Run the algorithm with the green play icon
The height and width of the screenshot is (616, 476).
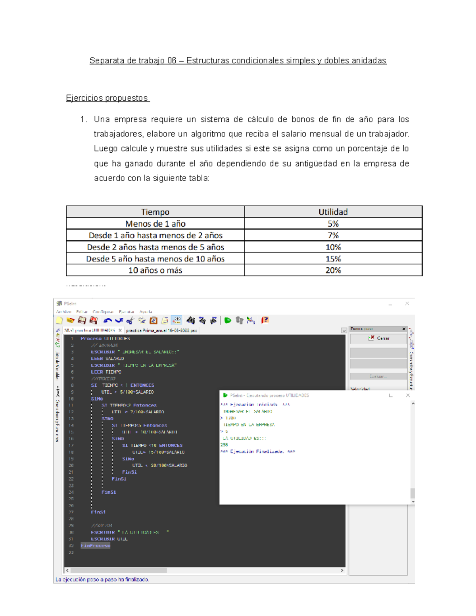(x=228, y=320)
